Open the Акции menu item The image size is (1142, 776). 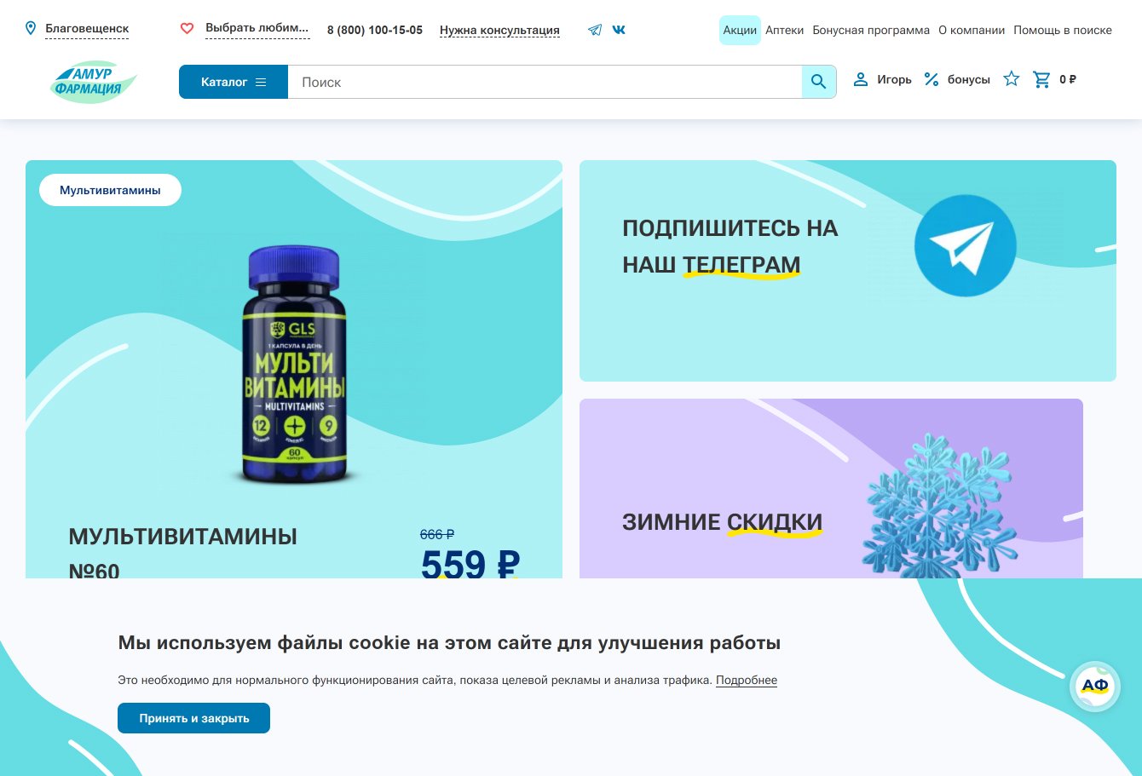coord(740,30)
